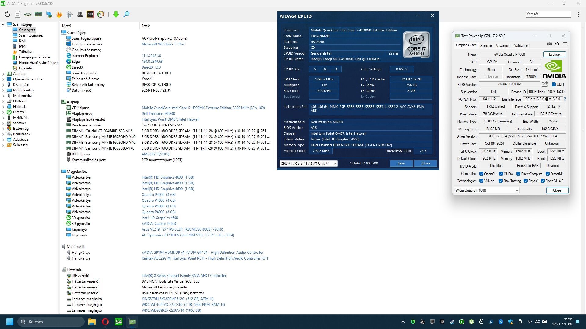Click the monitor and card diagnostics icon
The width and height of the screenshot is (586, 329).
[49, 14]
